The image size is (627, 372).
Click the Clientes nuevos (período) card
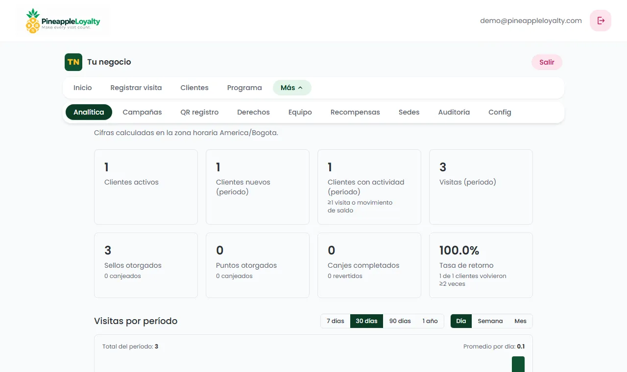(258, 187)
